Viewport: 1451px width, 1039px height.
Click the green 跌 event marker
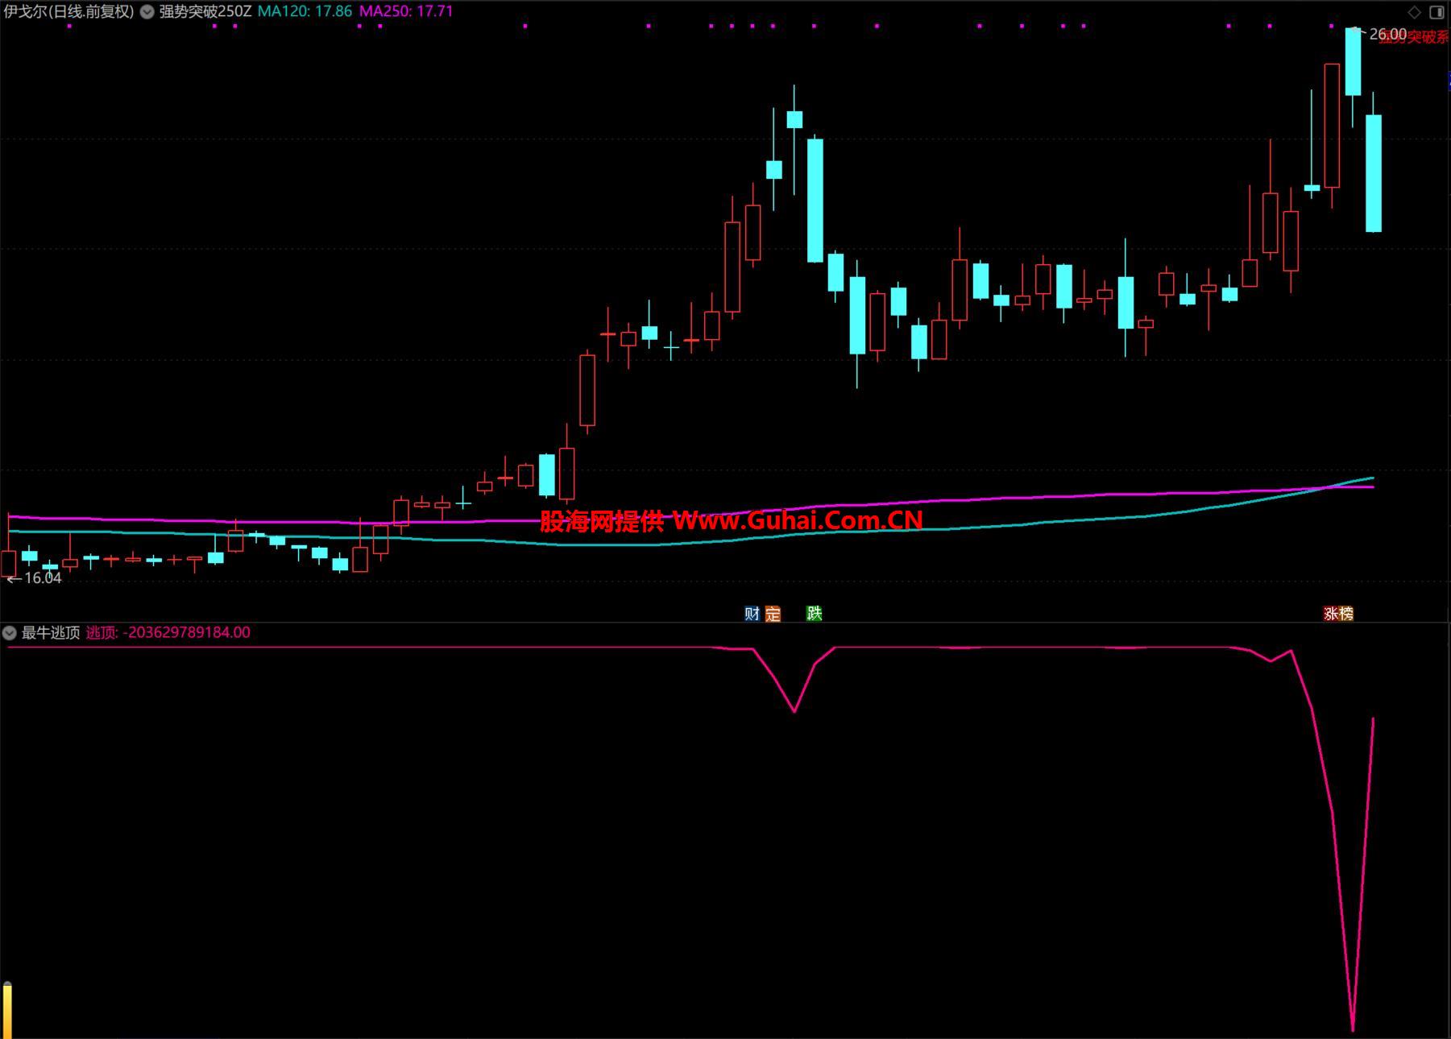814,614
